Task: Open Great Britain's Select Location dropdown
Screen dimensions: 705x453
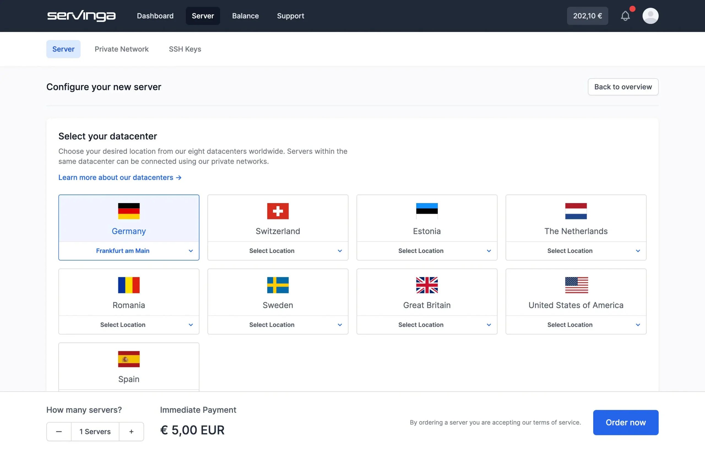Action: click(427, 325)
